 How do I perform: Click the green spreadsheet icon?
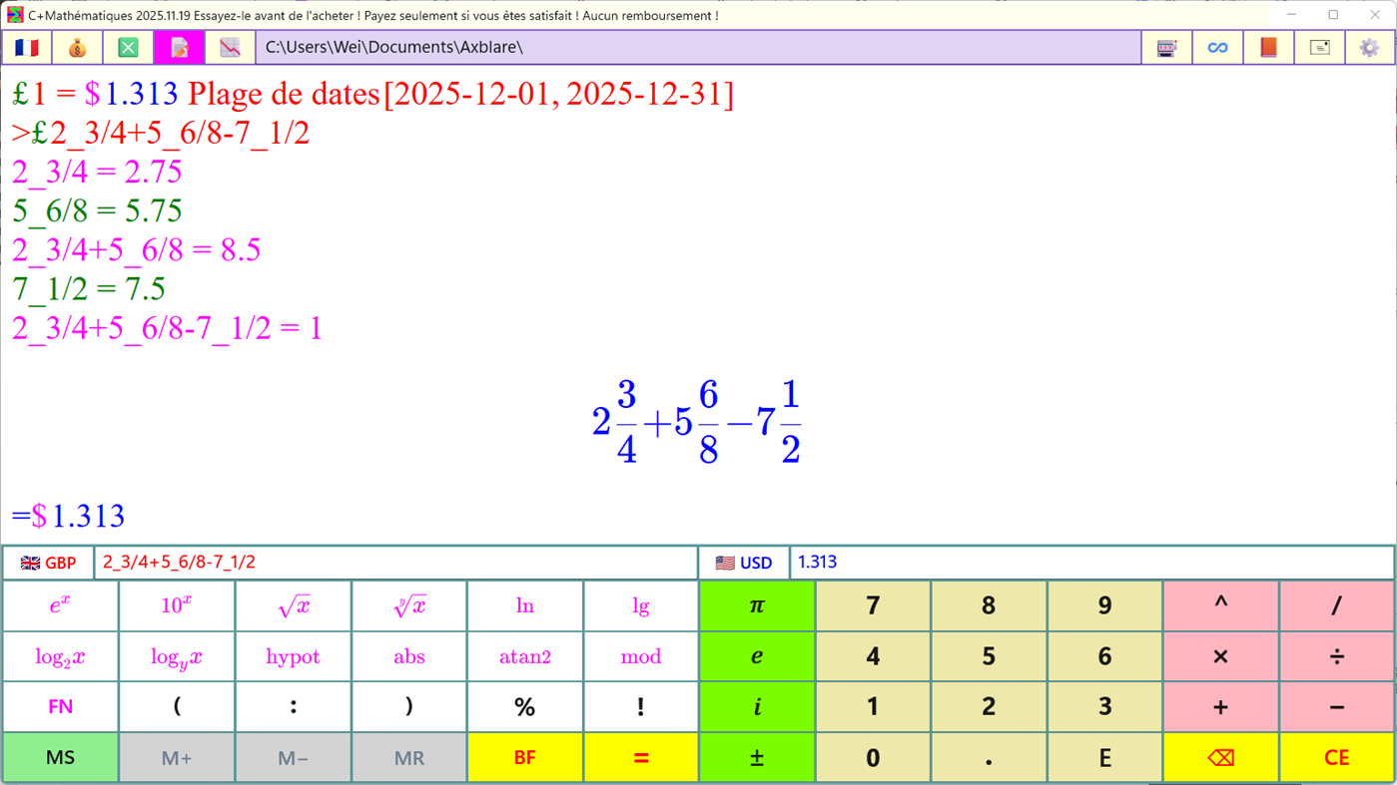[128, 47]
